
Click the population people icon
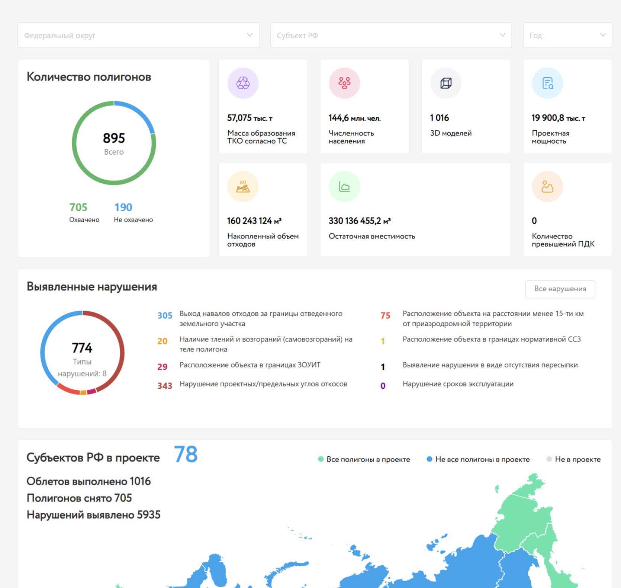(344, 83)
